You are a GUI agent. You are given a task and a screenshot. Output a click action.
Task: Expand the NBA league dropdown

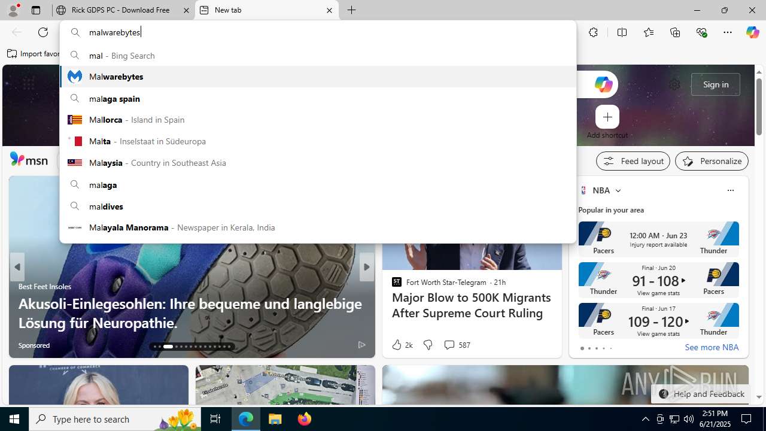coord(618,190)
